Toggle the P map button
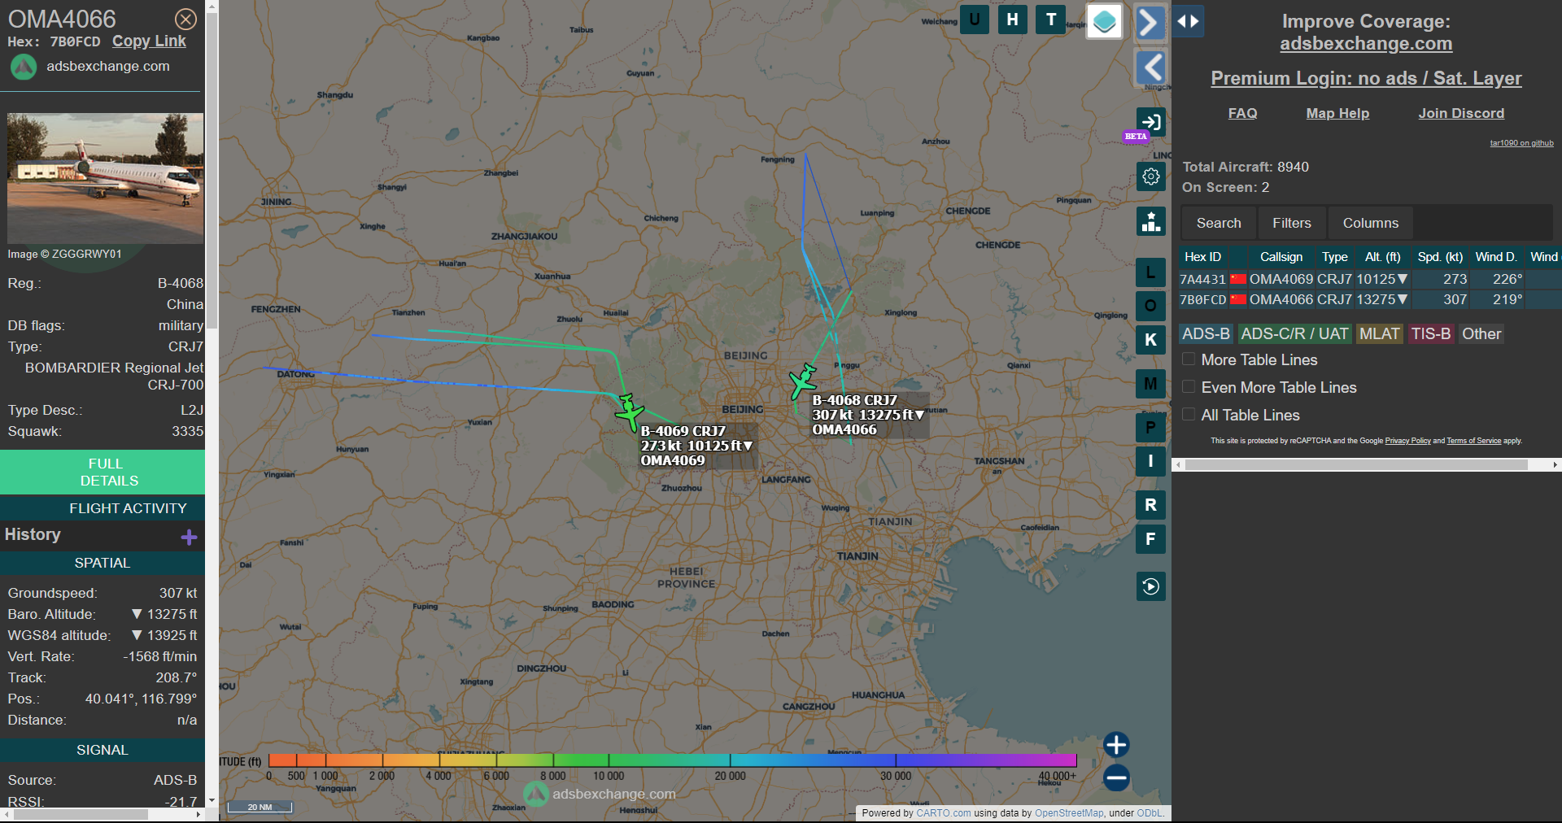1562x823 pixels. point(1150,428)
